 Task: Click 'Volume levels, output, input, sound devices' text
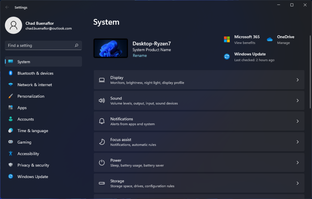click(144, 103)
